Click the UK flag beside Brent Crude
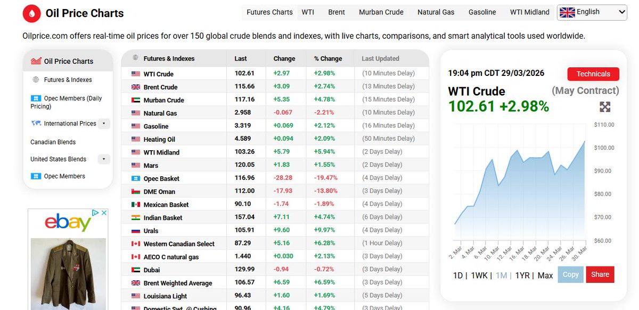Screen dimensions: 639x310 tap(135, 87)
